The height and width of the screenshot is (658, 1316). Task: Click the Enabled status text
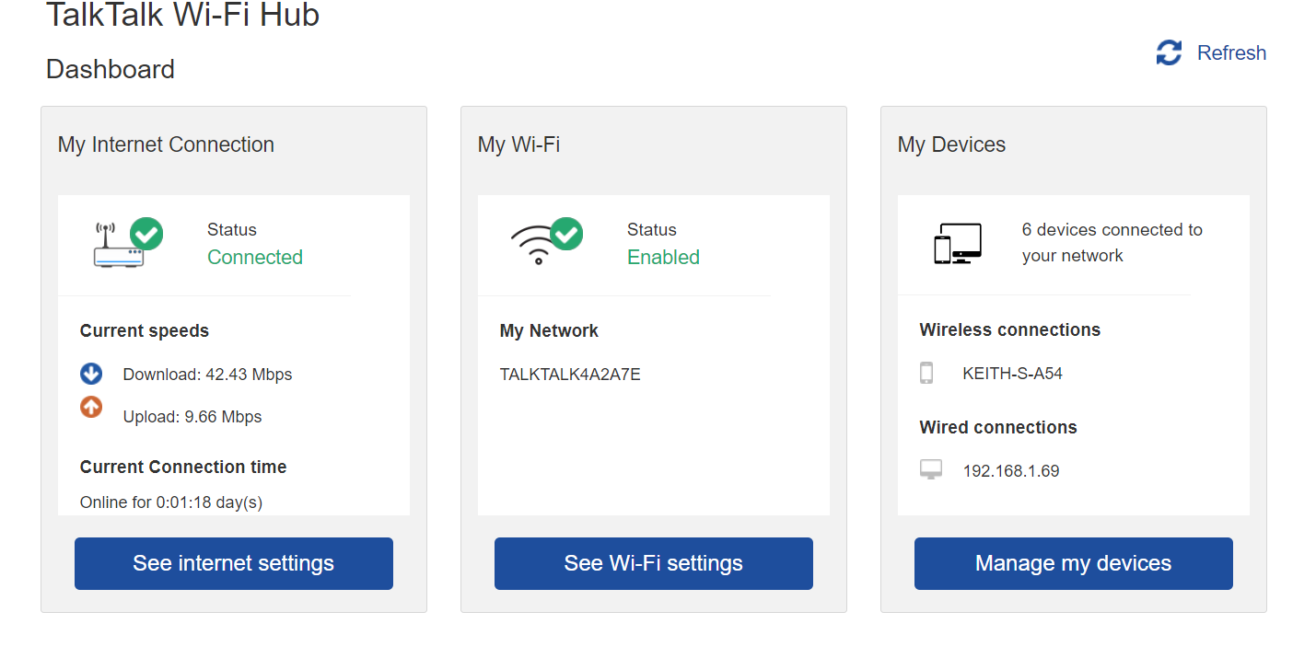click(x=663, y=257)
